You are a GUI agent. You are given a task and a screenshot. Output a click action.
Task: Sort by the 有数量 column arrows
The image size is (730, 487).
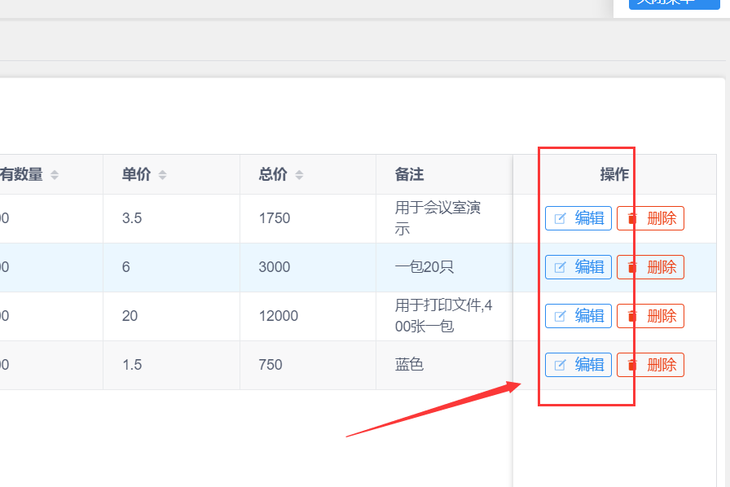point(55,175)
